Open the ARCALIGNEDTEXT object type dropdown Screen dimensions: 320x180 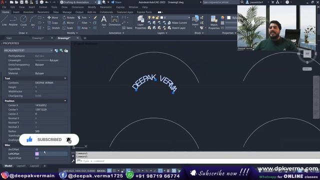[x=28, y=50]
